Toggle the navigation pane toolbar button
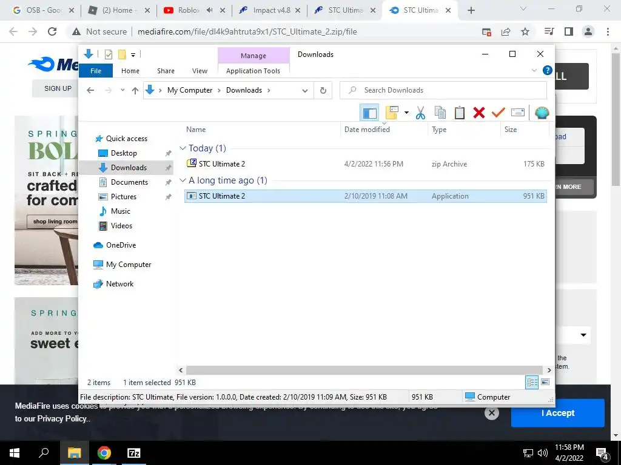The height and width of the screenshot is (465, 621). pos(369,113)
